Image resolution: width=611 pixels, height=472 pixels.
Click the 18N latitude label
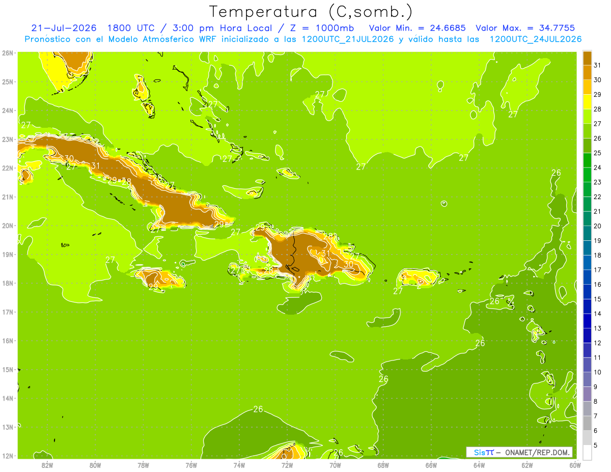coord(7,283)
